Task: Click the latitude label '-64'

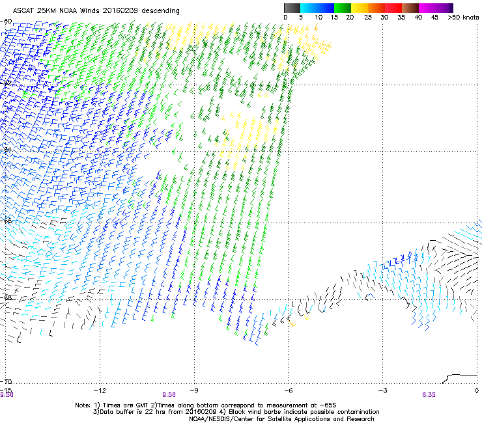Action: 6,149
